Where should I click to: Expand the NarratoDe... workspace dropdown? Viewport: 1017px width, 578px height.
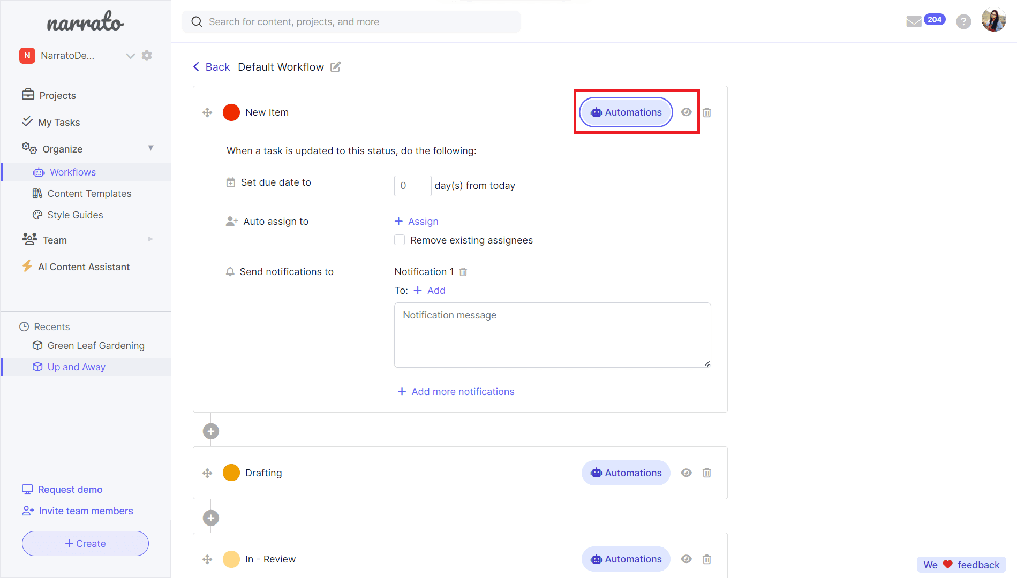130,56
